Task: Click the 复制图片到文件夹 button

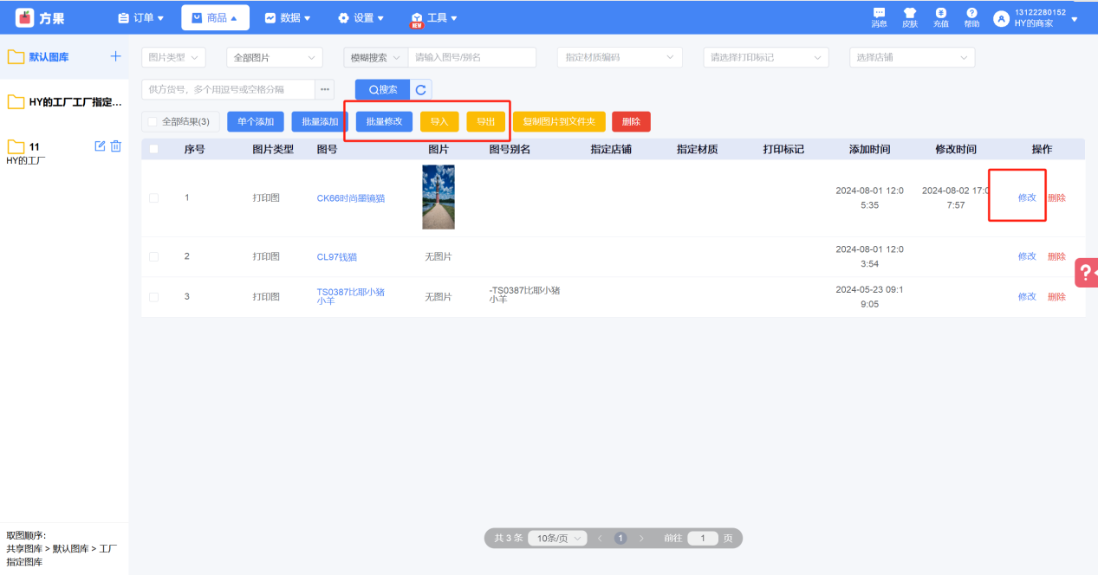Action: point(559,122)
